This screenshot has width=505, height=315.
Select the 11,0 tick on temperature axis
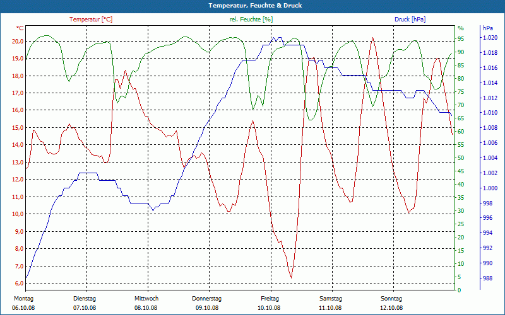(18, 197)
